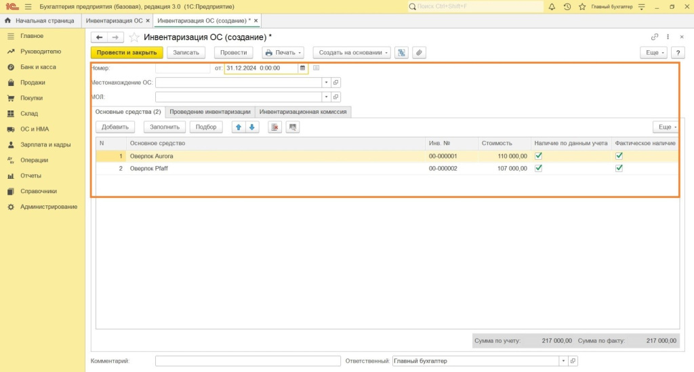Viewport: 694px width, 372px height.
Task: Click the paperclip attached files icon
Action: pyautogui.click(x=419, y=52)
